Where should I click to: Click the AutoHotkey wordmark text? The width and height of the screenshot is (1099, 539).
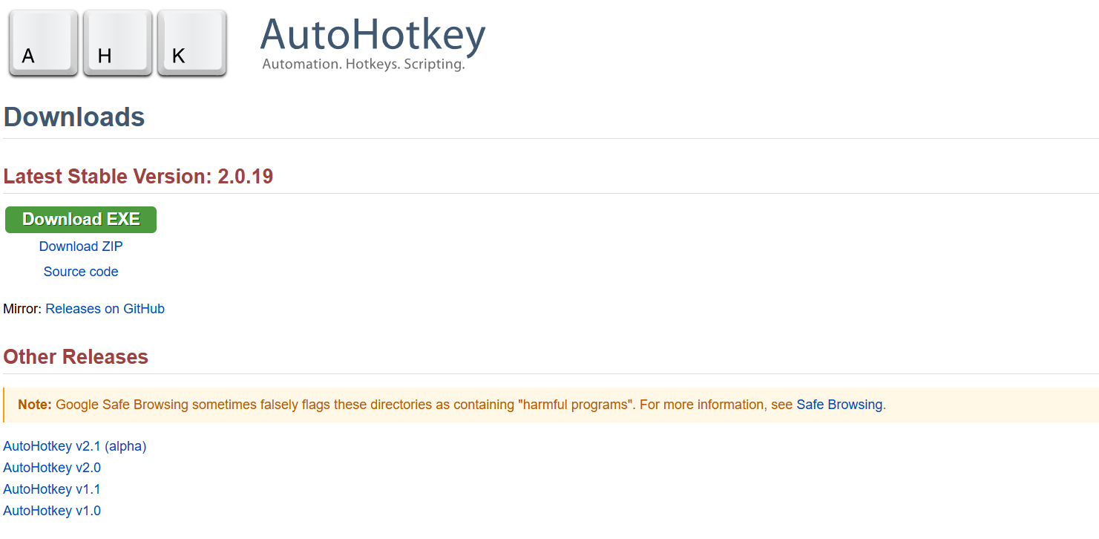coord(372,33)
